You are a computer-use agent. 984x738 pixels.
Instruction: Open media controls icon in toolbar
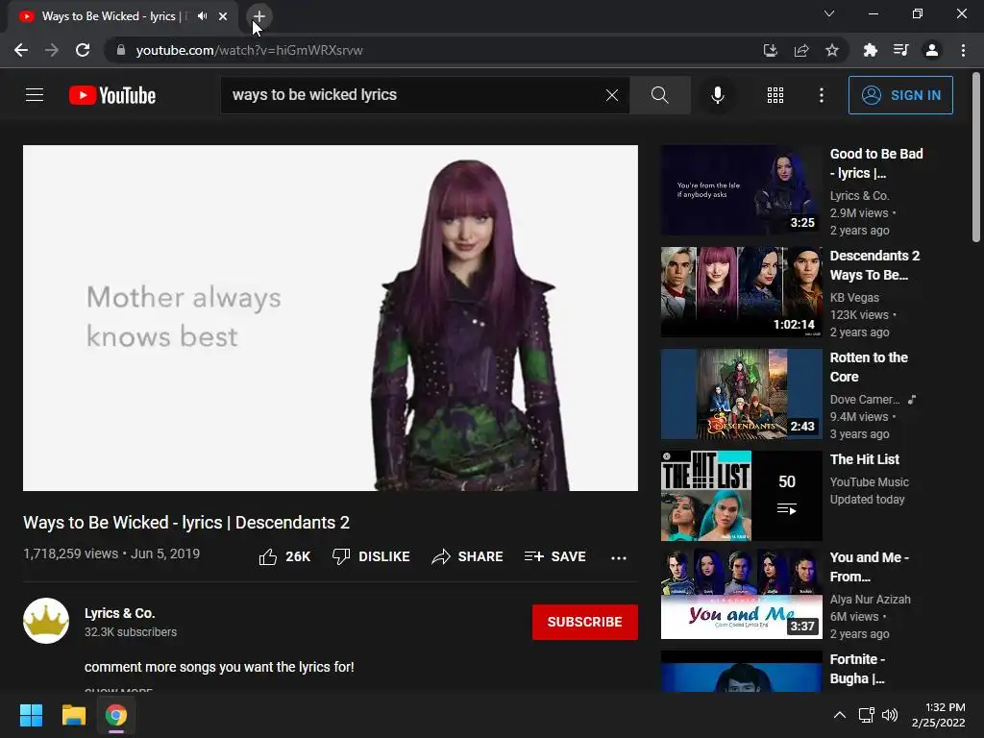(x=900, y=50)
